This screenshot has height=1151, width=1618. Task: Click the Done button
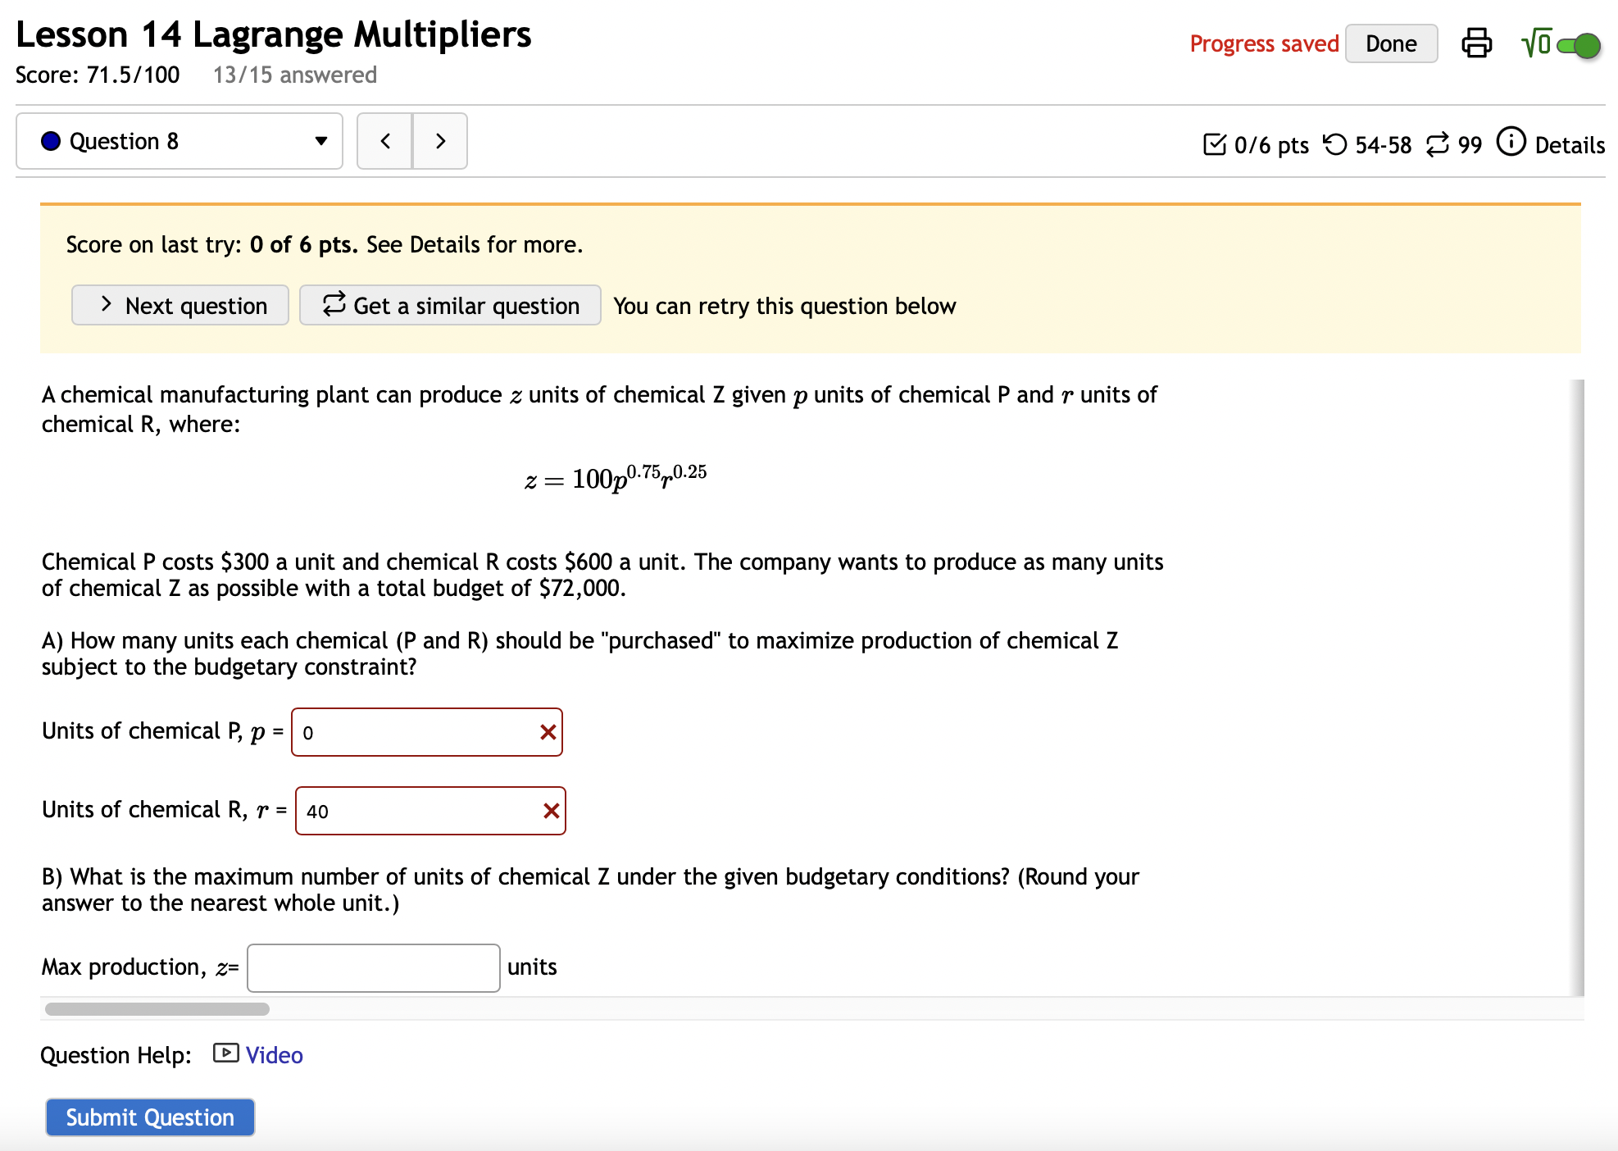tap(1391, 43)
